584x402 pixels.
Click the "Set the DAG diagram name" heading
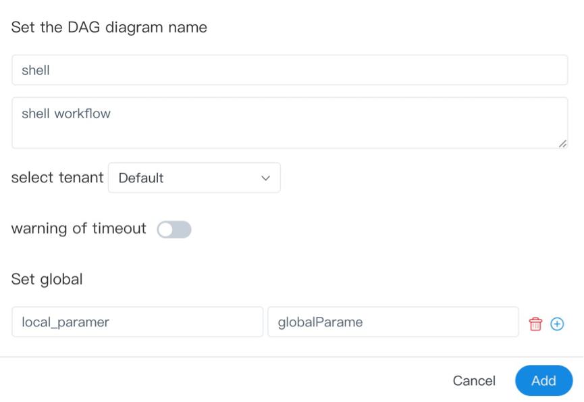pyautogui.click(x=109, y=28)
